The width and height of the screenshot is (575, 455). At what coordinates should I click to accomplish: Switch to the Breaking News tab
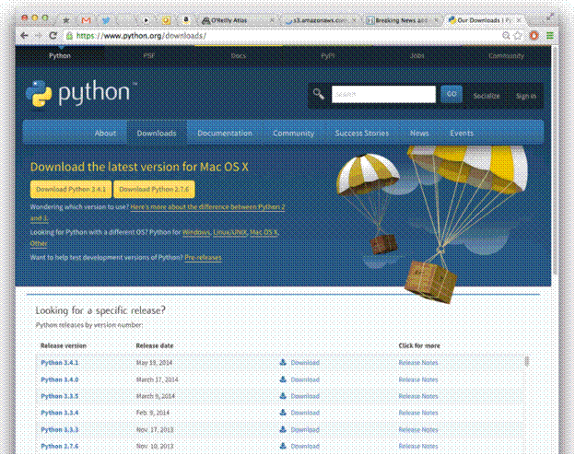(400, 20)
